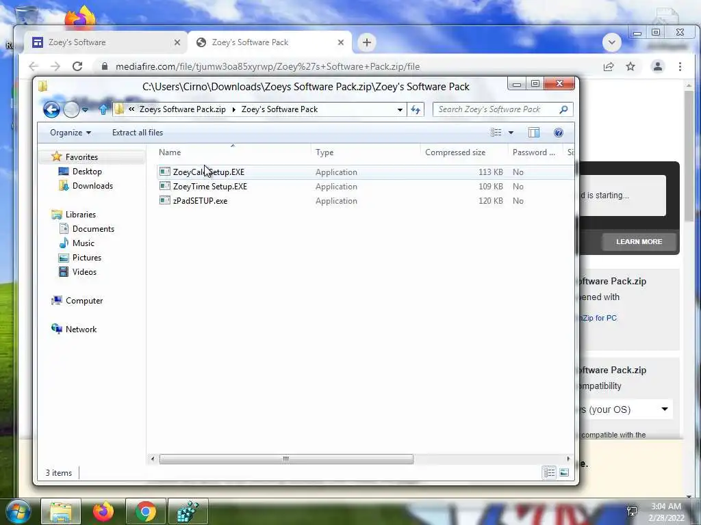Select Libraries in navigation pane

[x=81, y=215]
